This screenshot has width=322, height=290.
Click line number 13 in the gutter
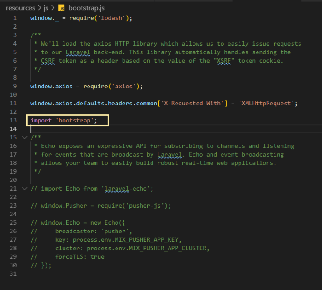[x=13, y=120]
